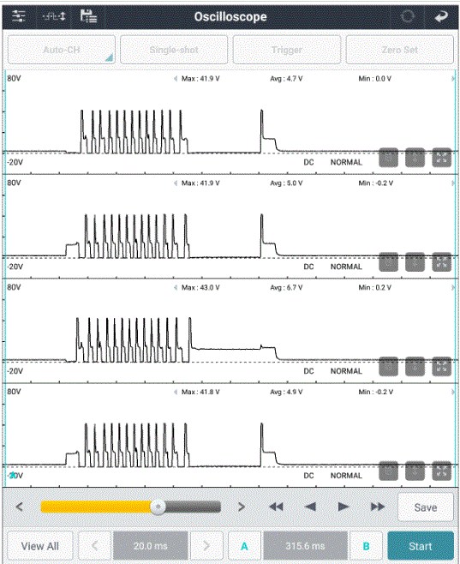Click the 315.6 ms cursor time field
Viewport: 460px width, 564px height.
(305, 546)
